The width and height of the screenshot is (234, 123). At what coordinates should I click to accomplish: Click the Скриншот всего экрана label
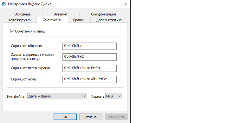(x=30, y=68)
